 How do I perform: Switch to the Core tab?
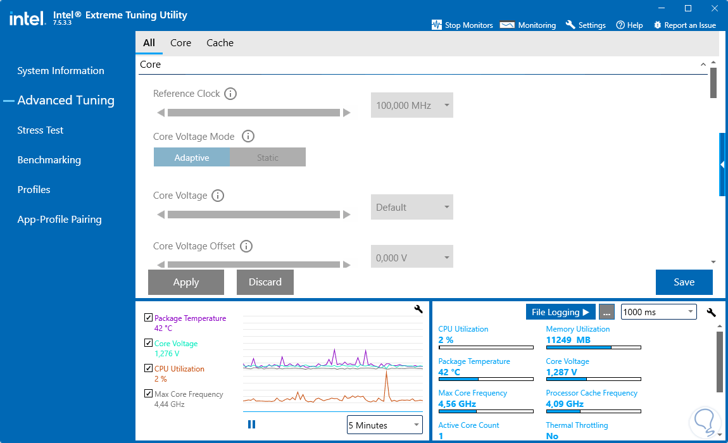pyautogui.click(x=180, y=43)
